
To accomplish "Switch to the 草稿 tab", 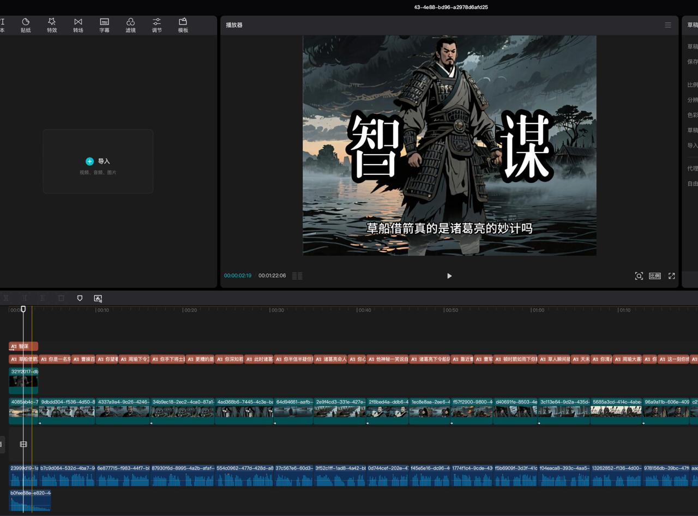I will [x=691, y=25].
